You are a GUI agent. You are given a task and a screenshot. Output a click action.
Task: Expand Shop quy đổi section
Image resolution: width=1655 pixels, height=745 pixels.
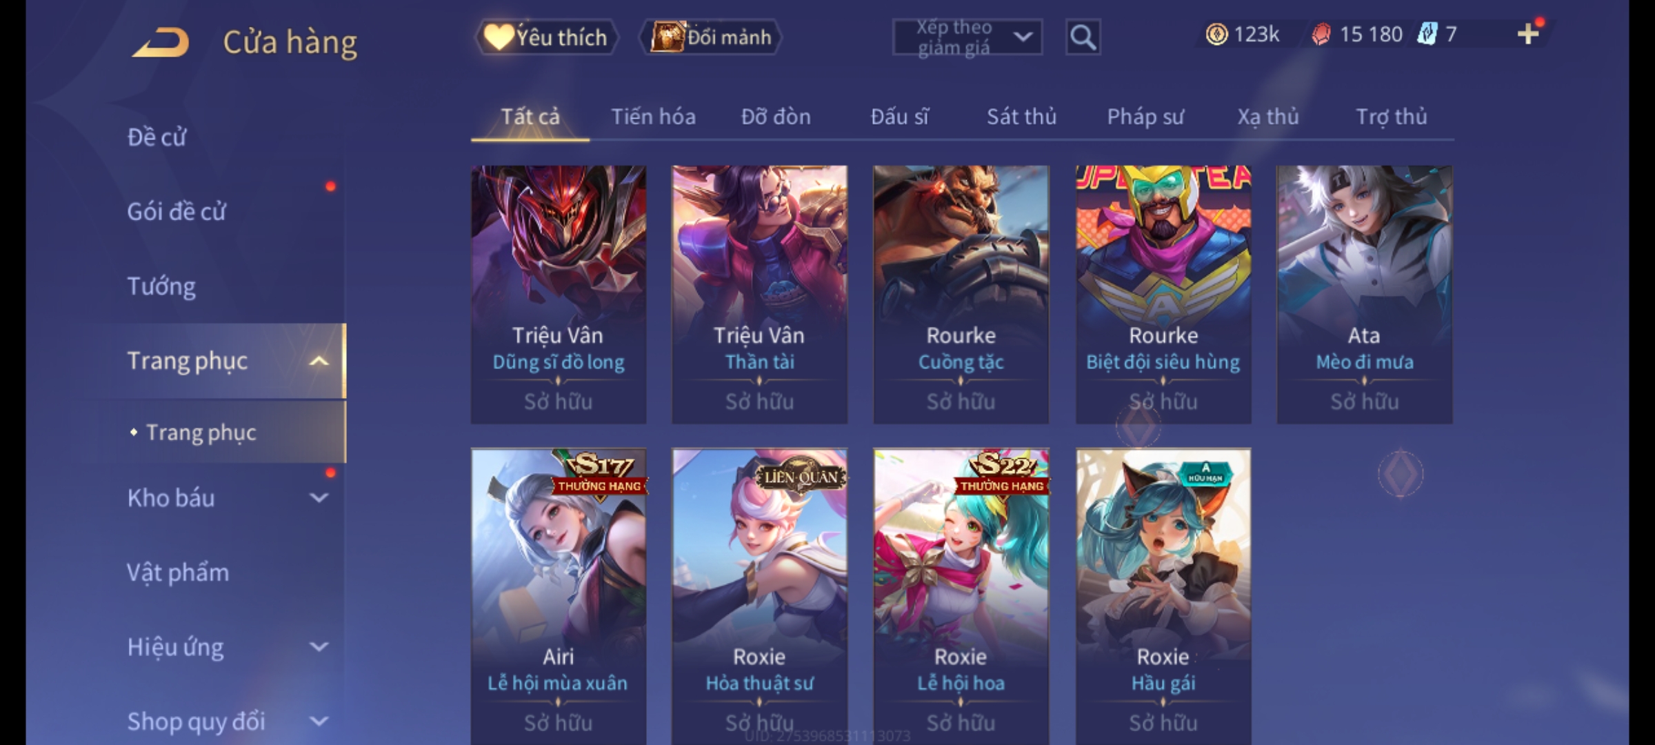[x=319, y=722]
